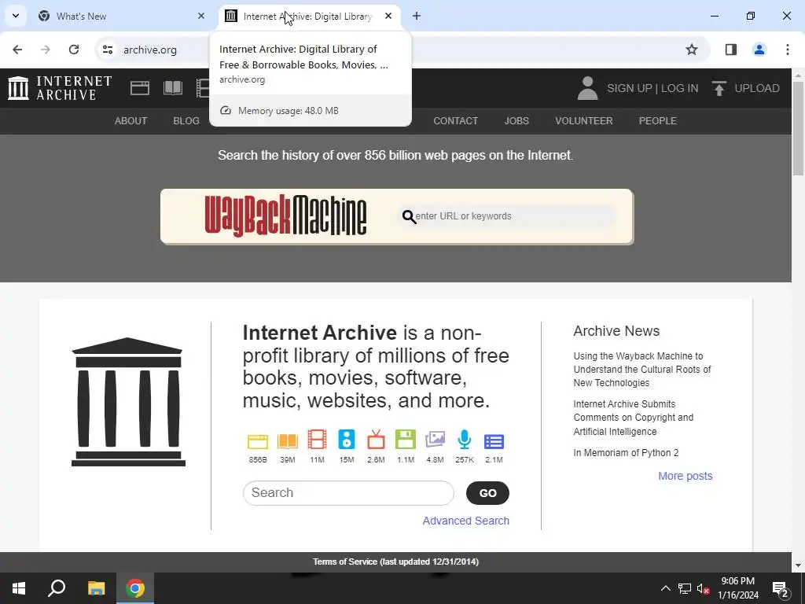Focus the main Search input field
Viewport: 805px width, 604px height.
tap(348, 493)
